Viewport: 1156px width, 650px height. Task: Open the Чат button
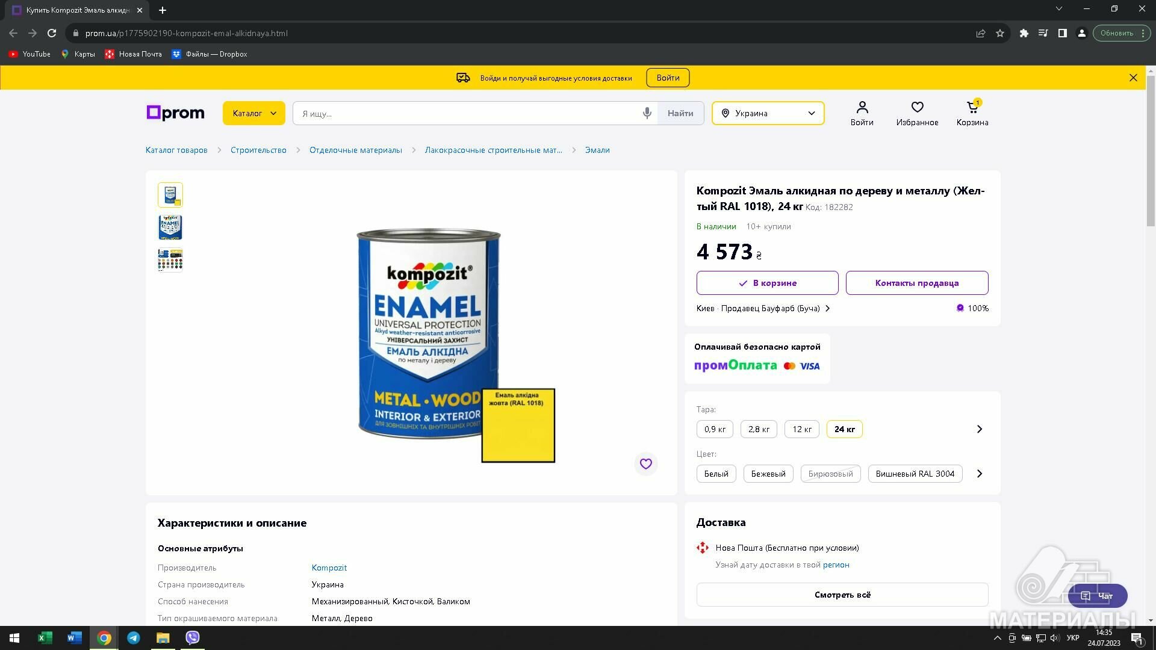tap(1097, 596)
